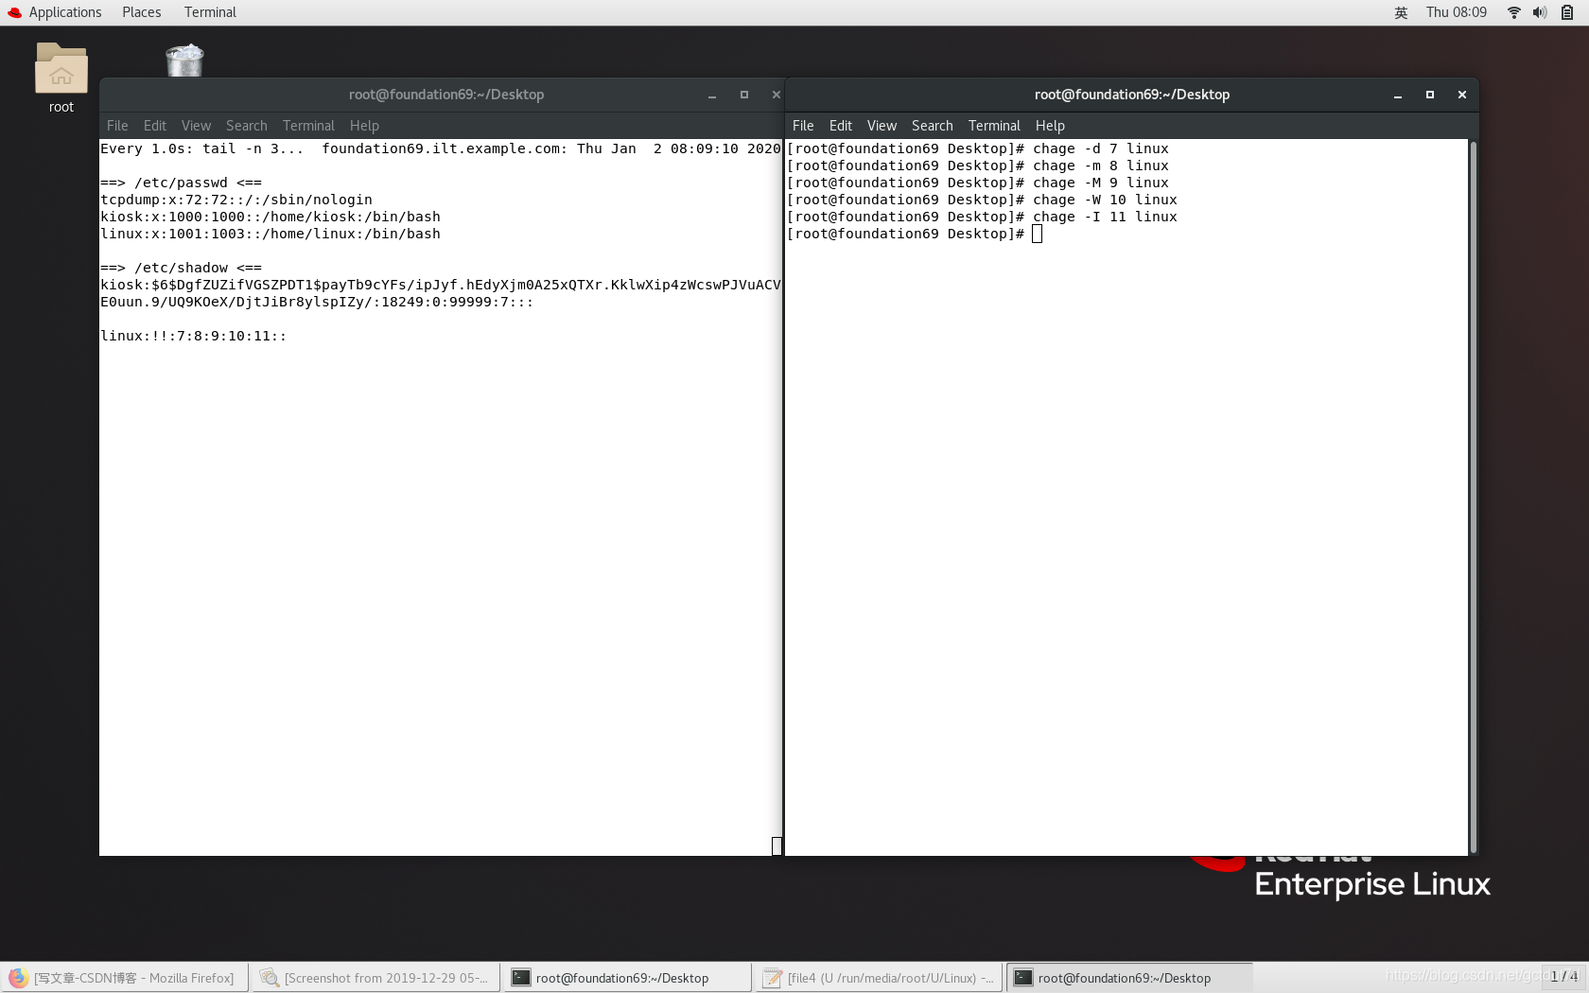This screenshot has width=1589, height=993.
Task: Switch to the last root@foundation69 terminal taskbar entry
Action: click(1129, 978)
